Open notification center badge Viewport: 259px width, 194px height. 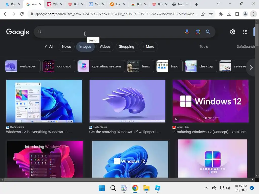pos(252,188)
